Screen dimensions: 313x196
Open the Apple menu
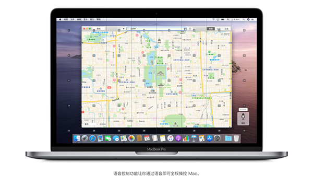click(60, 19)
